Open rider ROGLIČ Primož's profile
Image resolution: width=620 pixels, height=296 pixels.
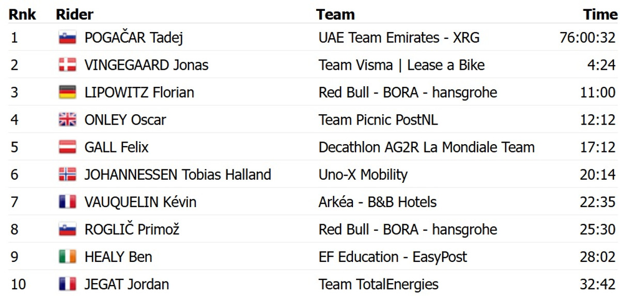[132, 229]
